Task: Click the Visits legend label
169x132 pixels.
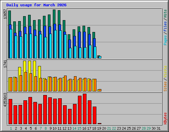Action: pos(165,72)
